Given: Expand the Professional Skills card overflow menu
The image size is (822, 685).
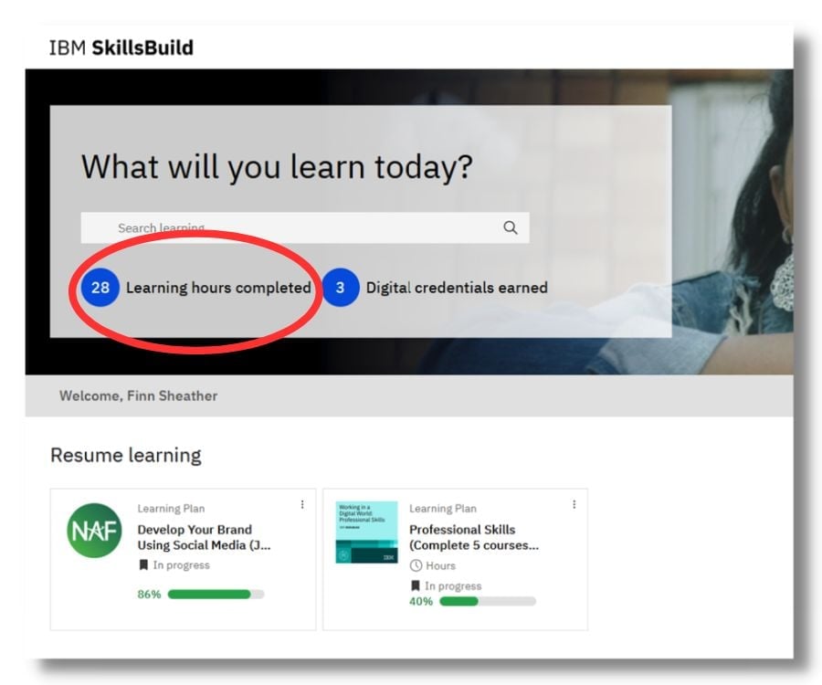Looking at the screenshot, I should click(x=574, y=504).
